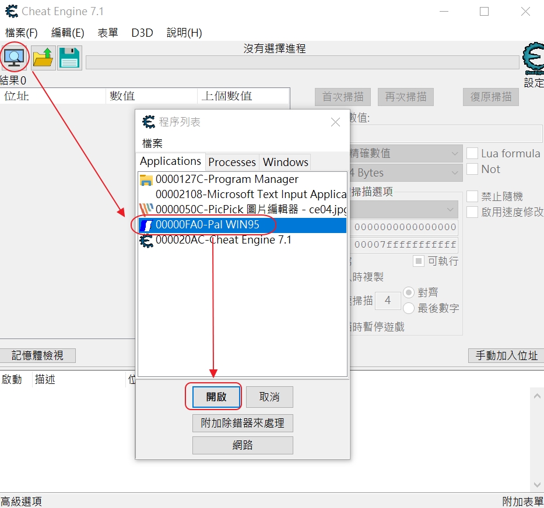Click the open folder load table icon
544x508 pixels.
point(43,58)
